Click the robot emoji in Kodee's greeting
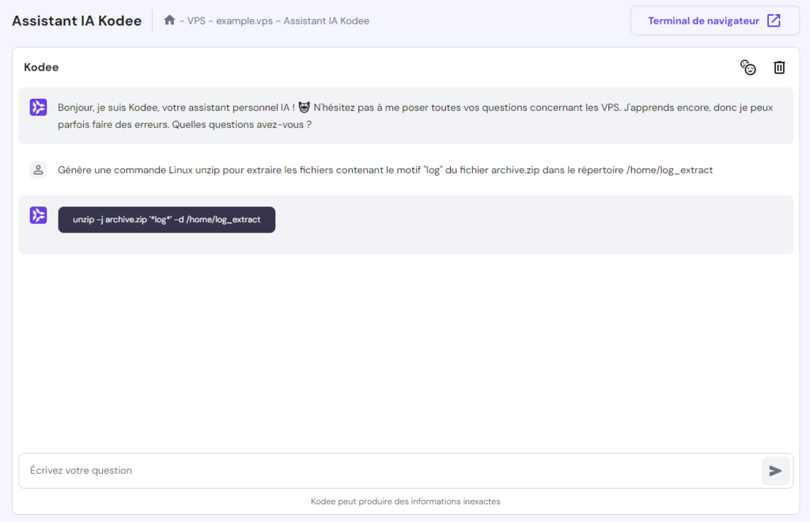This screenshot has height=522, width=810. coord(304,108)
